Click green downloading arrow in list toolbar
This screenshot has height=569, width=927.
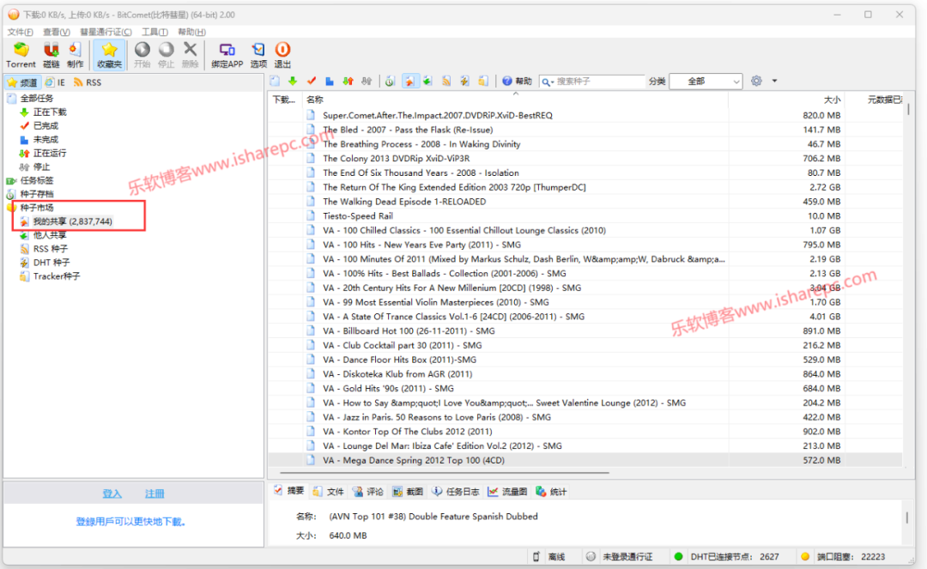293,81
